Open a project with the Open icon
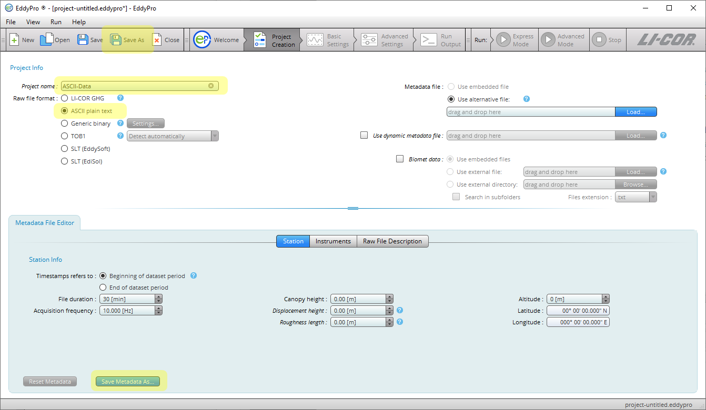This screenshot has height=410, width=706. click(47, 39)
